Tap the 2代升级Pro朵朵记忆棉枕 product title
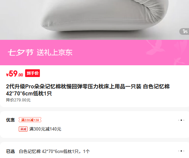Image resolution: width=189 pixels, height=158 pixels. click(88, 90)
